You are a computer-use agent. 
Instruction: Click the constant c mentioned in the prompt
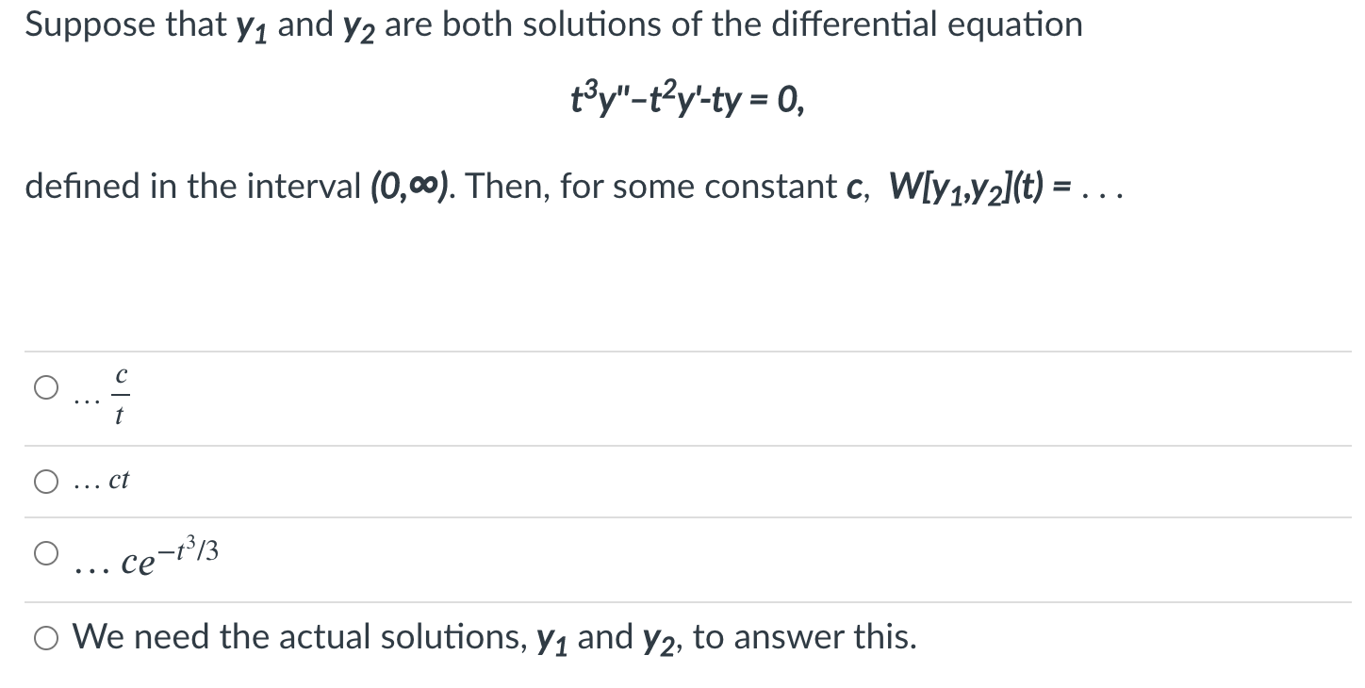coord(851,187)
